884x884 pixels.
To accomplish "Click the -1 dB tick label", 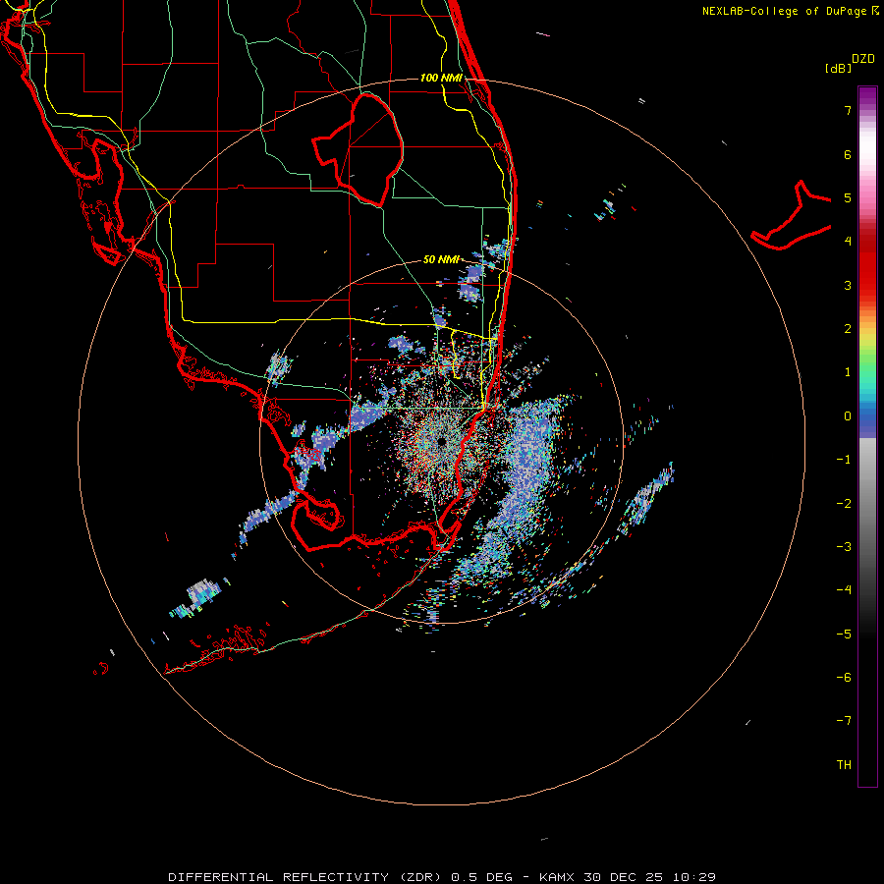I will pos(844,460).
